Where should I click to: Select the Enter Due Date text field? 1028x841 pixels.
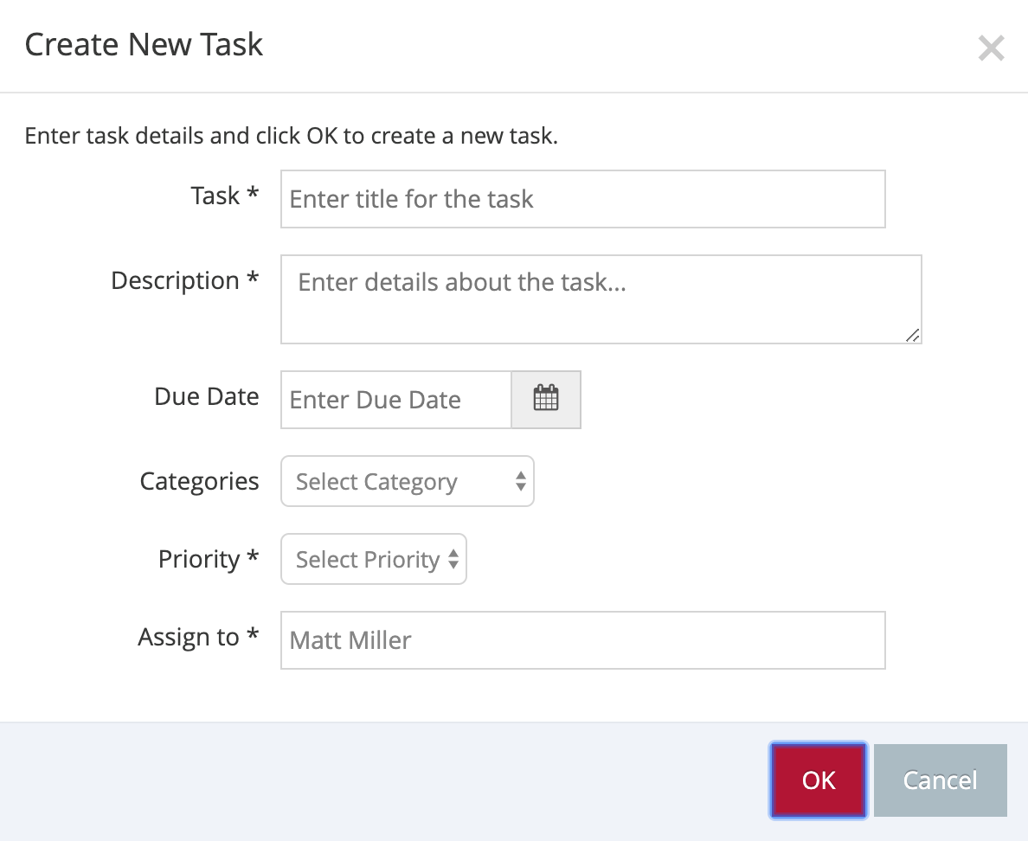[x=396, y=400]
